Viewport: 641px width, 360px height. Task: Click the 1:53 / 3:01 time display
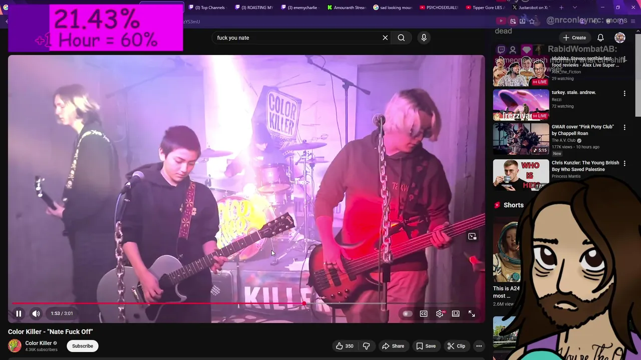click(x=62, y=313)
